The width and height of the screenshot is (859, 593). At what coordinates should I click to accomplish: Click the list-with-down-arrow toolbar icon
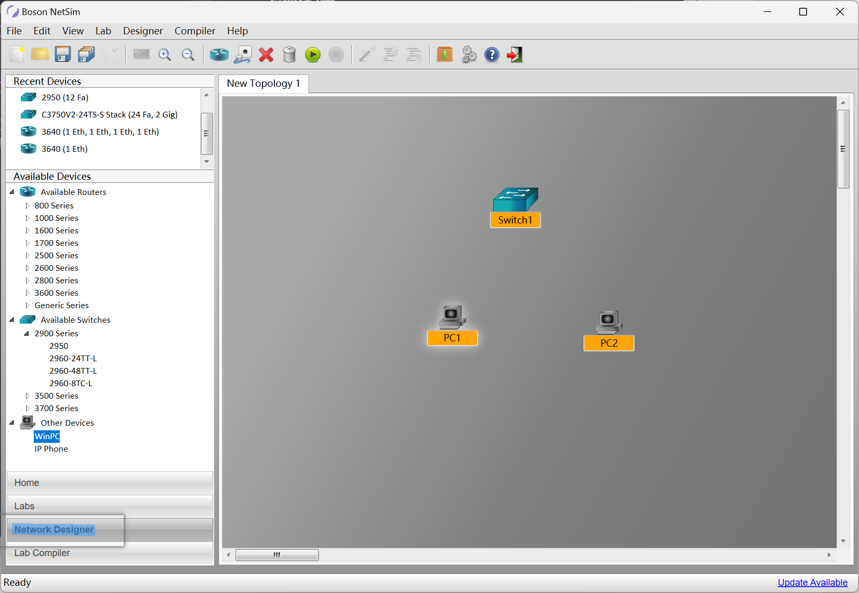click(x=414, y=55)
